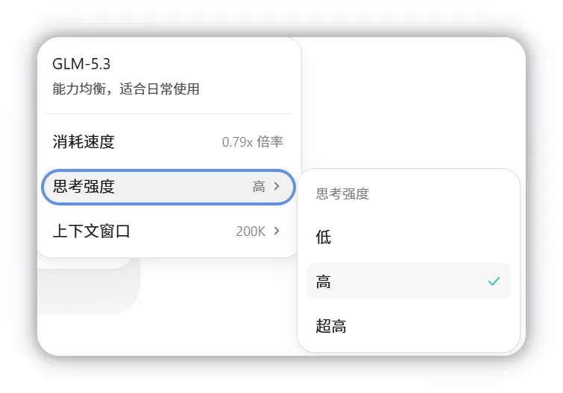563x393 pixels.
Task: Click the 0.79x 倍率 value
Action: [x=252, y=142]
